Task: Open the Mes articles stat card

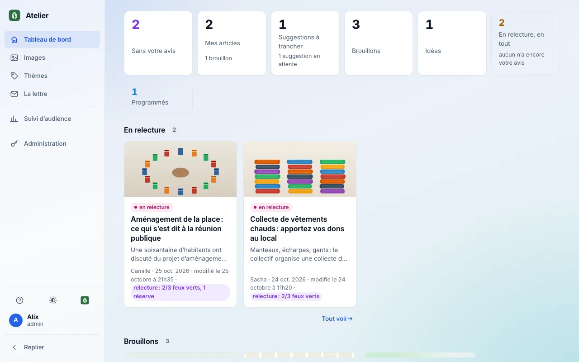Action: pyautogui.click(x=232, y=43)
